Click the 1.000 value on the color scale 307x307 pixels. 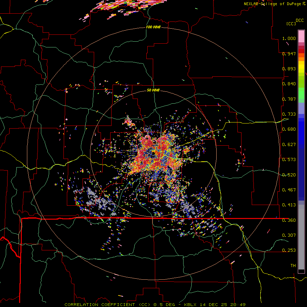point(289,38)
